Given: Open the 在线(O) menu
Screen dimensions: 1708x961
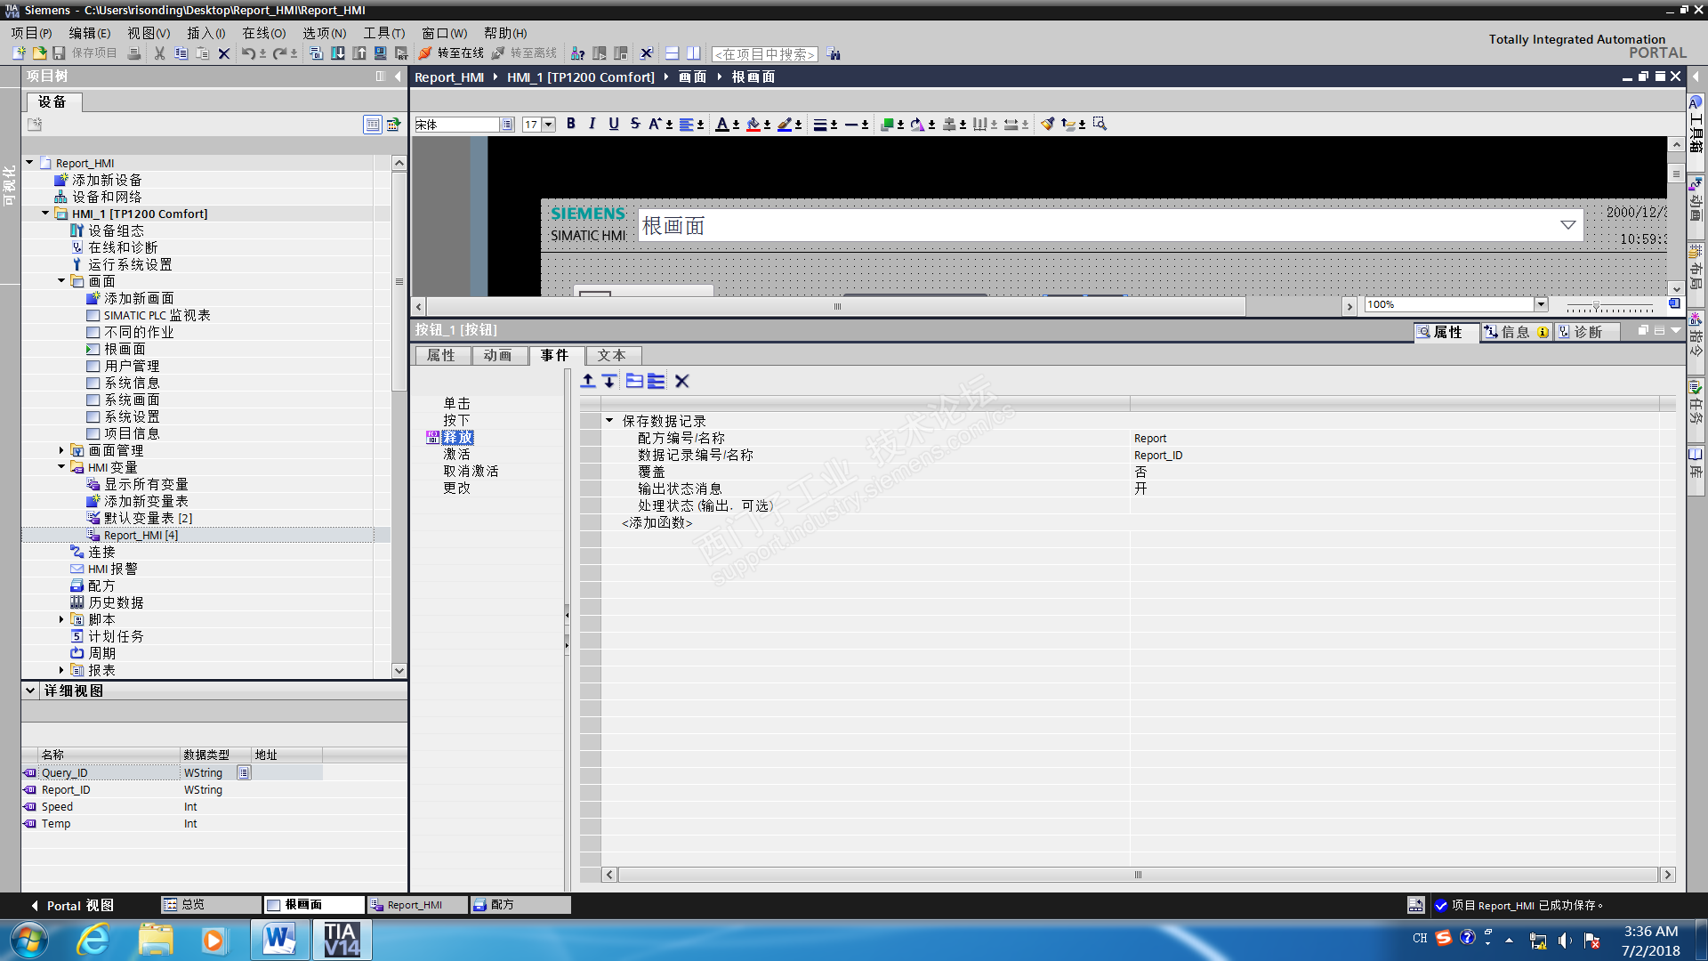Looking at the screenshot, I should (263, 33).
